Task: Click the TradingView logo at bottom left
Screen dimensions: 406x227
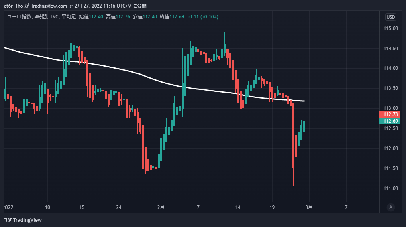Action: (x=23, y=220)
